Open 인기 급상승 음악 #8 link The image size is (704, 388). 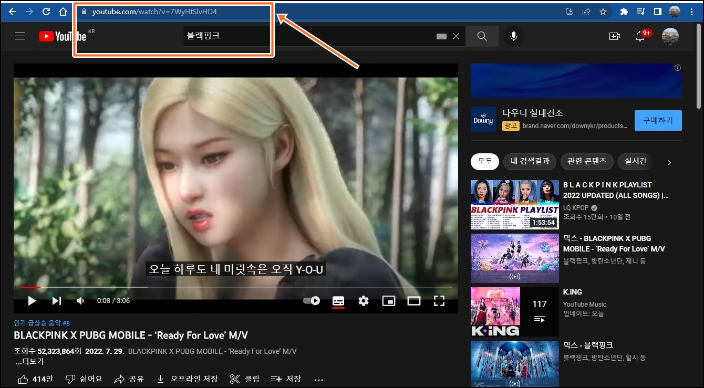click(x=42, y=323)
